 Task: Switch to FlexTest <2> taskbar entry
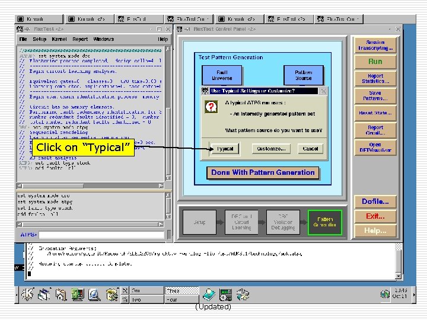point(289,19)
